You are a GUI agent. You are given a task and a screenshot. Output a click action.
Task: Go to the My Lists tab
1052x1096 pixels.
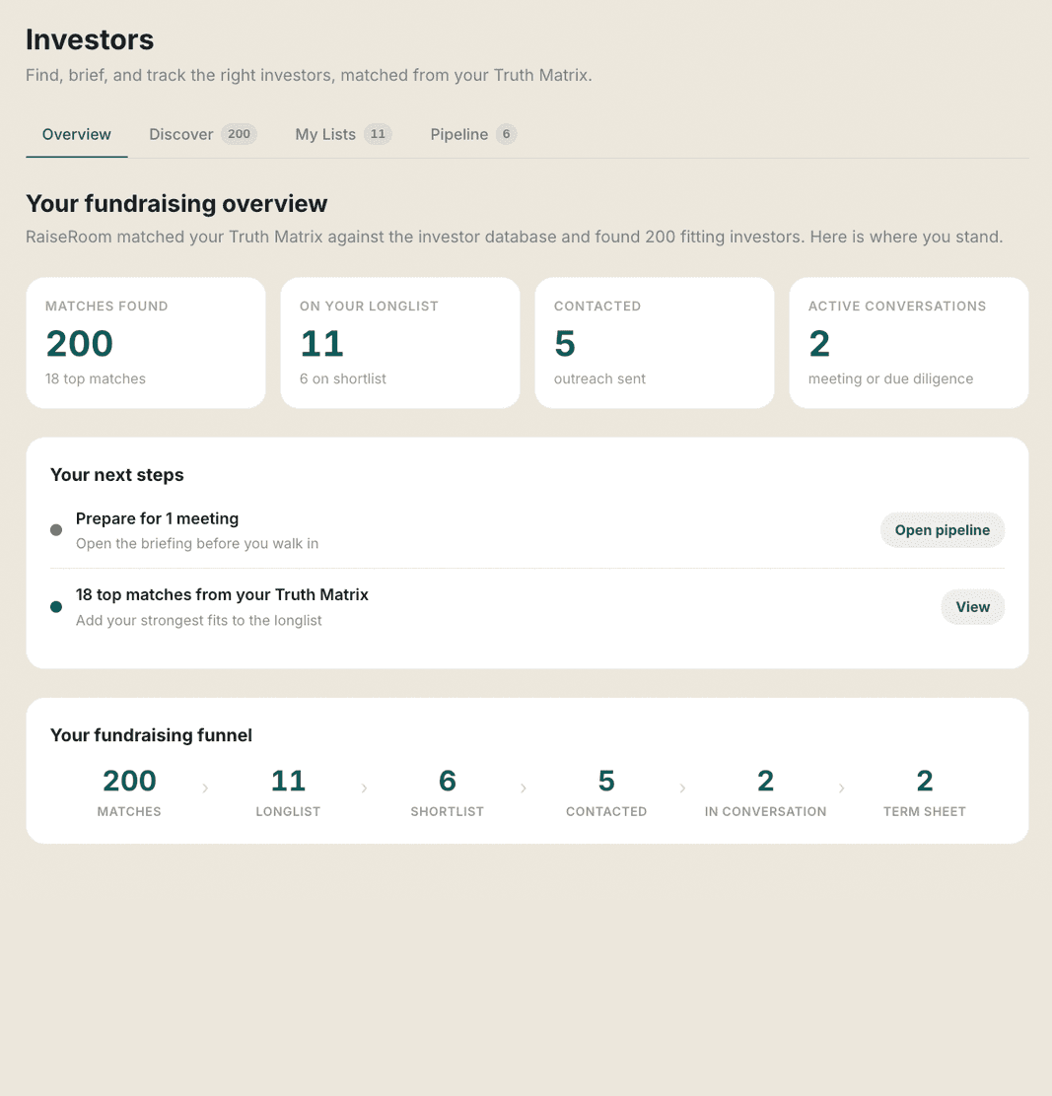point(342,134)
